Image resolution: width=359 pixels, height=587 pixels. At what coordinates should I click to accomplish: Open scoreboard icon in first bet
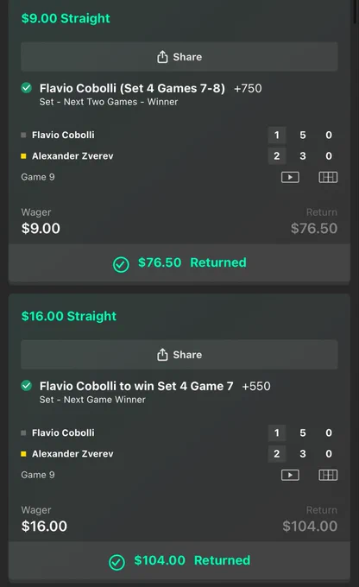328,177
